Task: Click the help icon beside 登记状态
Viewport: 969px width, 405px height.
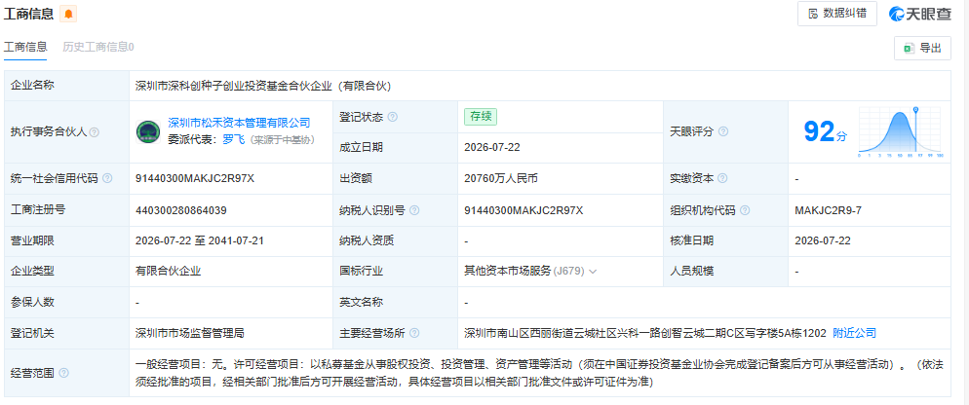Action: pos(393,117)
